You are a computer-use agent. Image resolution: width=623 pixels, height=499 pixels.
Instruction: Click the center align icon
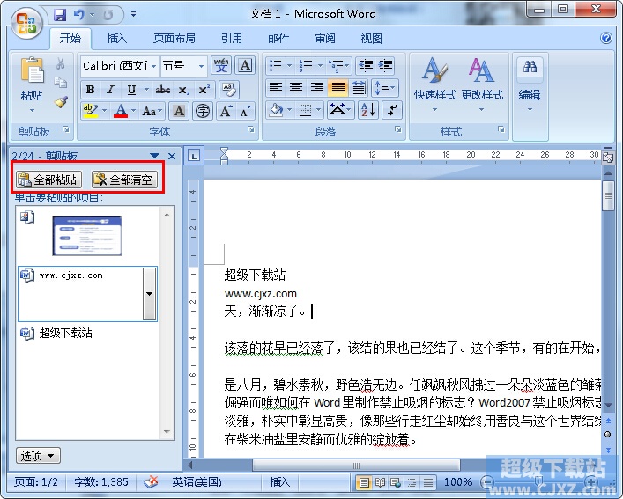296,88
